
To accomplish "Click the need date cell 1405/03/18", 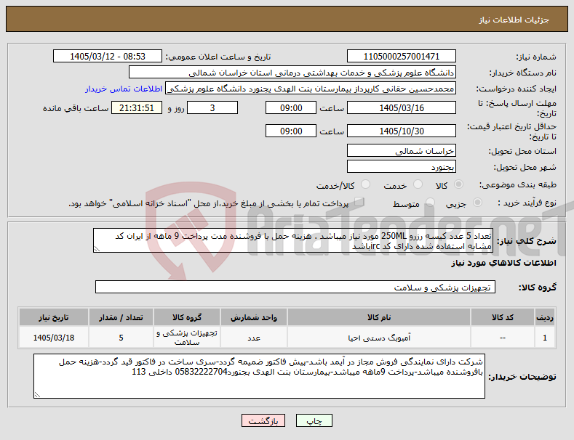I will [53, 338].
